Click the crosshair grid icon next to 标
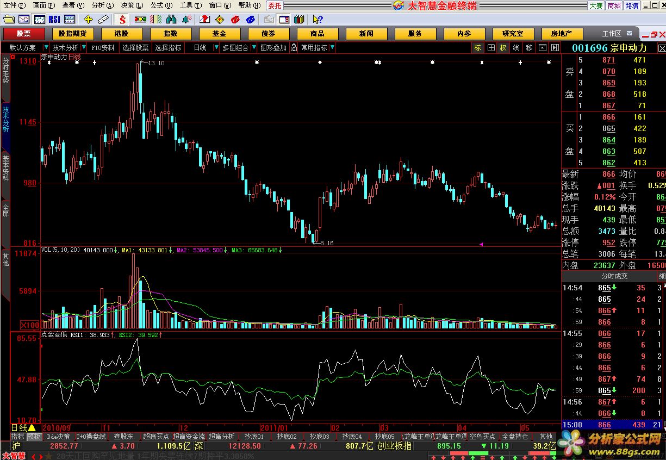The height and width of the screenshot is (460, 666). tap(491, 48)
